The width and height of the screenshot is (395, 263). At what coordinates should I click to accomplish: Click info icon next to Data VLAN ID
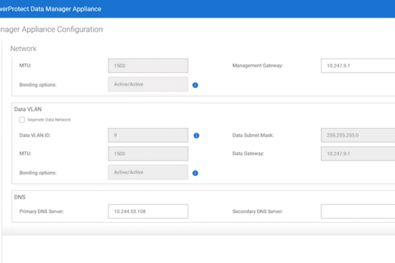tap(196, 136)
